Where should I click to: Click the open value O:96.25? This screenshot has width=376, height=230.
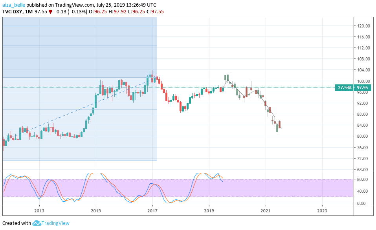(x=98, y=11)
